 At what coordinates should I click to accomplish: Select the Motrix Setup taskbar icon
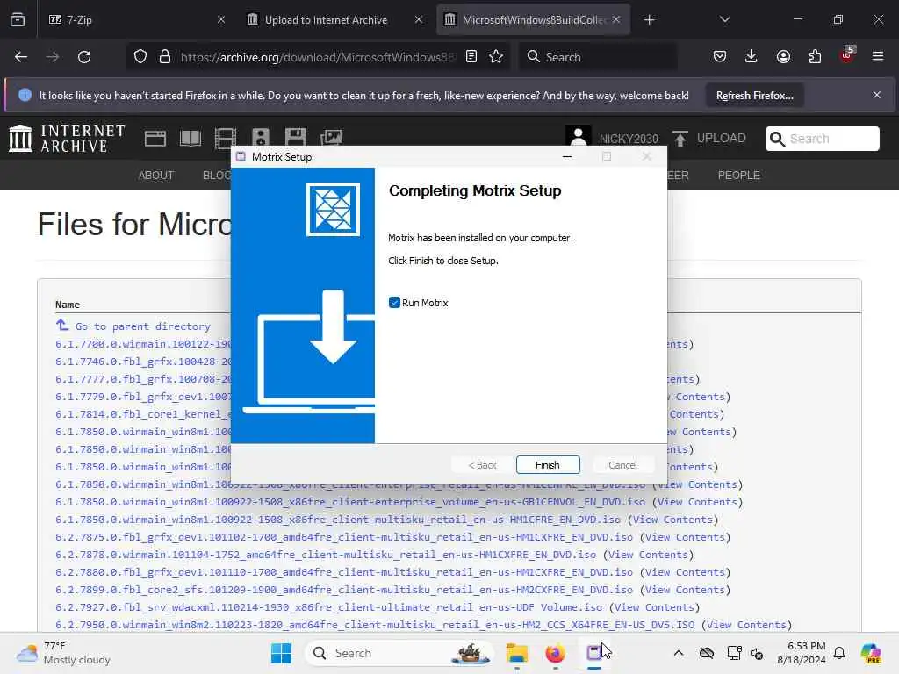[594, 653]
